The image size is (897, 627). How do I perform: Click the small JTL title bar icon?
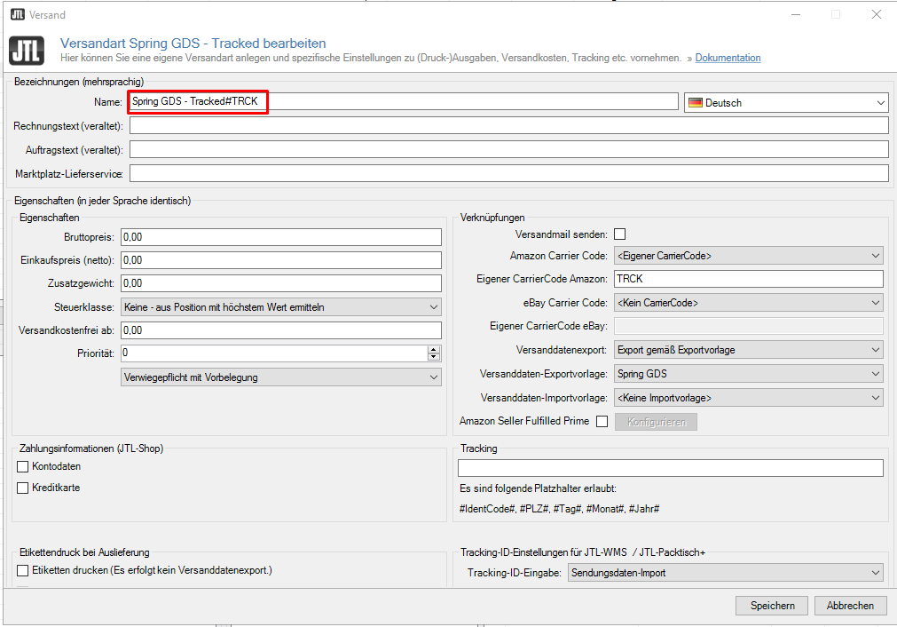click(17, 14)
